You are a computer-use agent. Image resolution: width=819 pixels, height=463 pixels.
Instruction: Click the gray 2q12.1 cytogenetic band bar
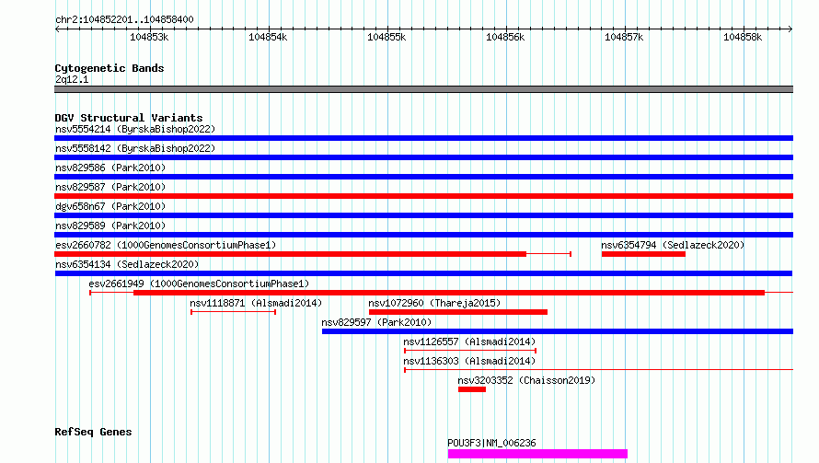point(423,89)
